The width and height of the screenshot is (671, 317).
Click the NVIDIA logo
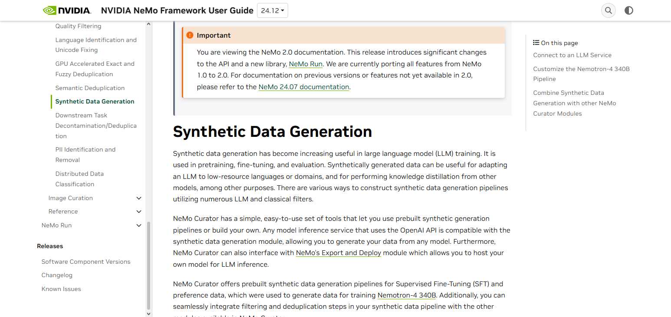(67, 10)
